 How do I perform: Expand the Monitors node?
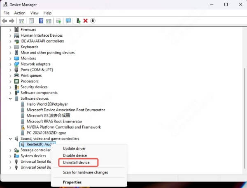pyautogui.click(x=10, y=59)
